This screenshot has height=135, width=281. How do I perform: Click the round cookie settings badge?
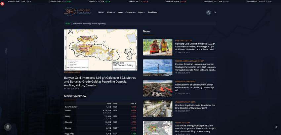click(x=8, y=127)
